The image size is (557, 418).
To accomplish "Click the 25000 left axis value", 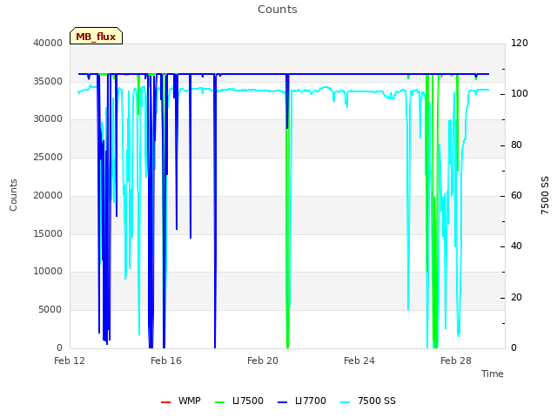I will 48,157.
